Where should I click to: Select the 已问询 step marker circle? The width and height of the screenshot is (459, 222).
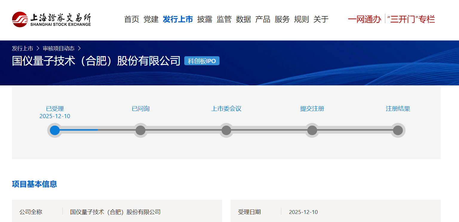[140, 130]
